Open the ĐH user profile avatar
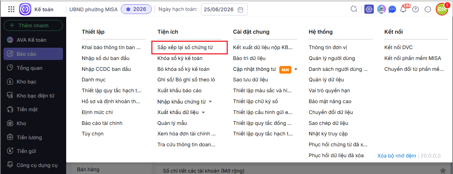Viewport: 453px width, 174px height. click(442, 9)
